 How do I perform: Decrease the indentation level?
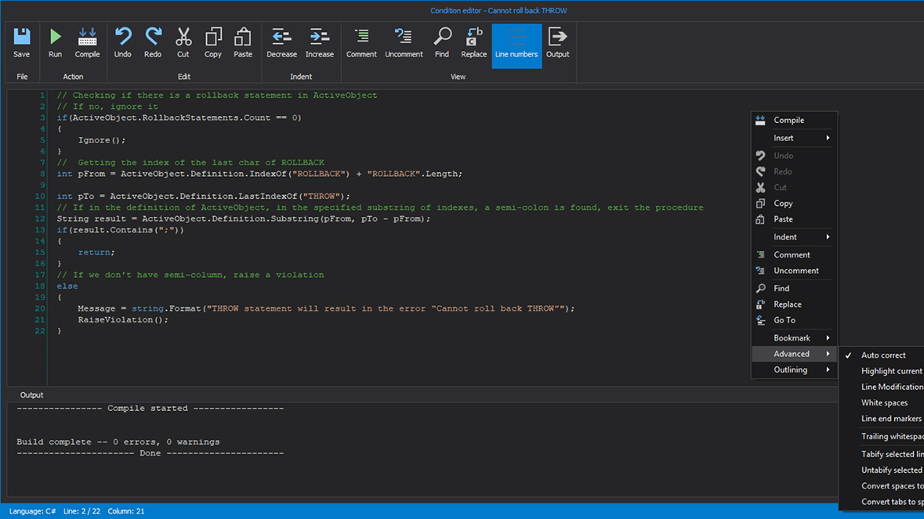click(281, 42)
